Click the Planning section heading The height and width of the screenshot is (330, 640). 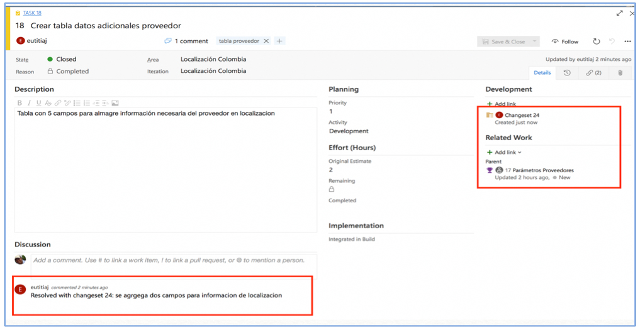click(343, 89)
